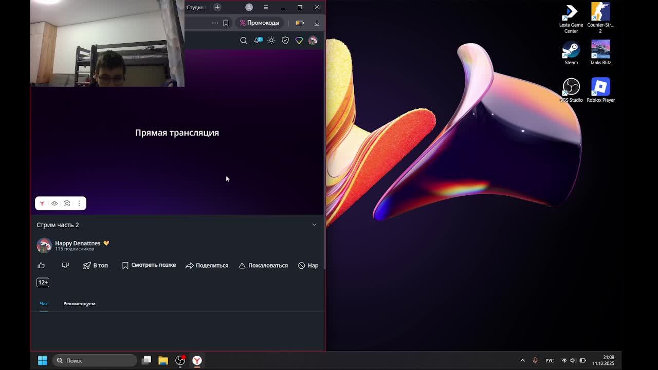Open the browser downloads icon
The image size is (658, 370).
click(317, 23)
